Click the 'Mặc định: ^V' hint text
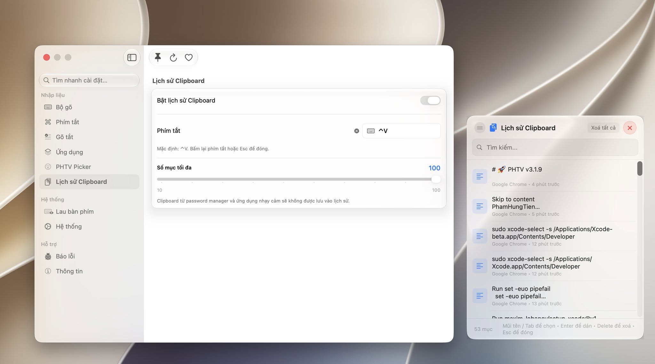This screenshot has height=364, width=655. pos(213,148)
